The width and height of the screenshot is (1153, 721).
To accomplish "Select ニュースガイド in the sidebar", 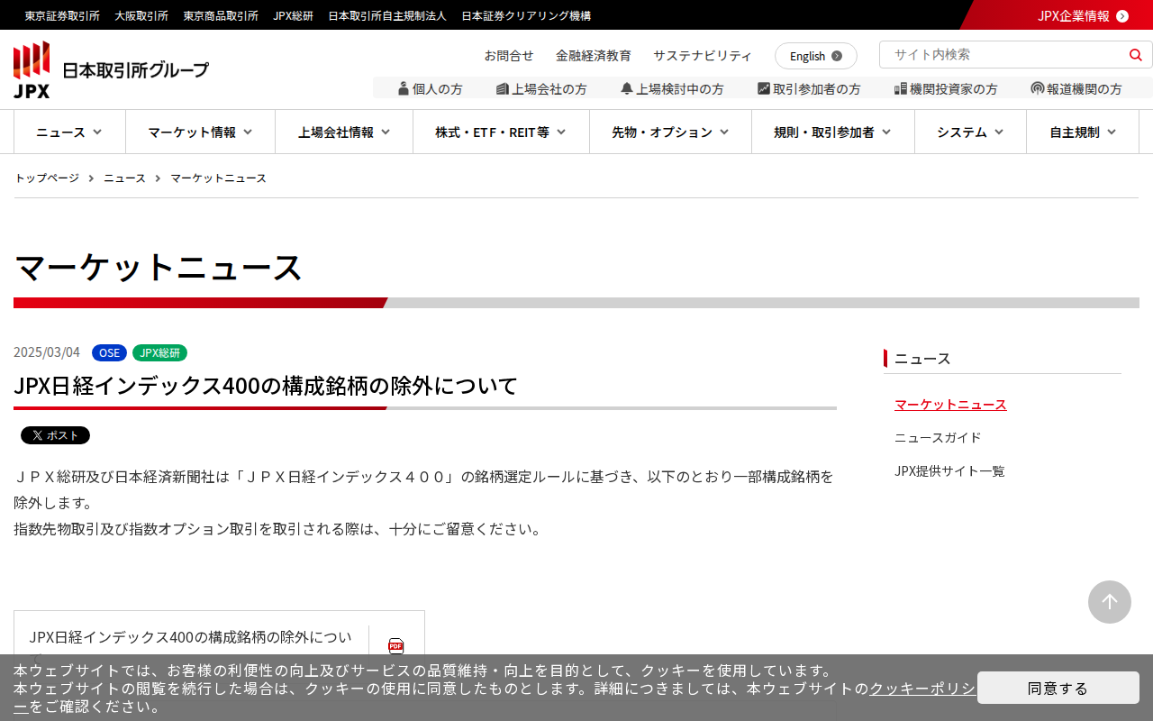I will (938, 437).
